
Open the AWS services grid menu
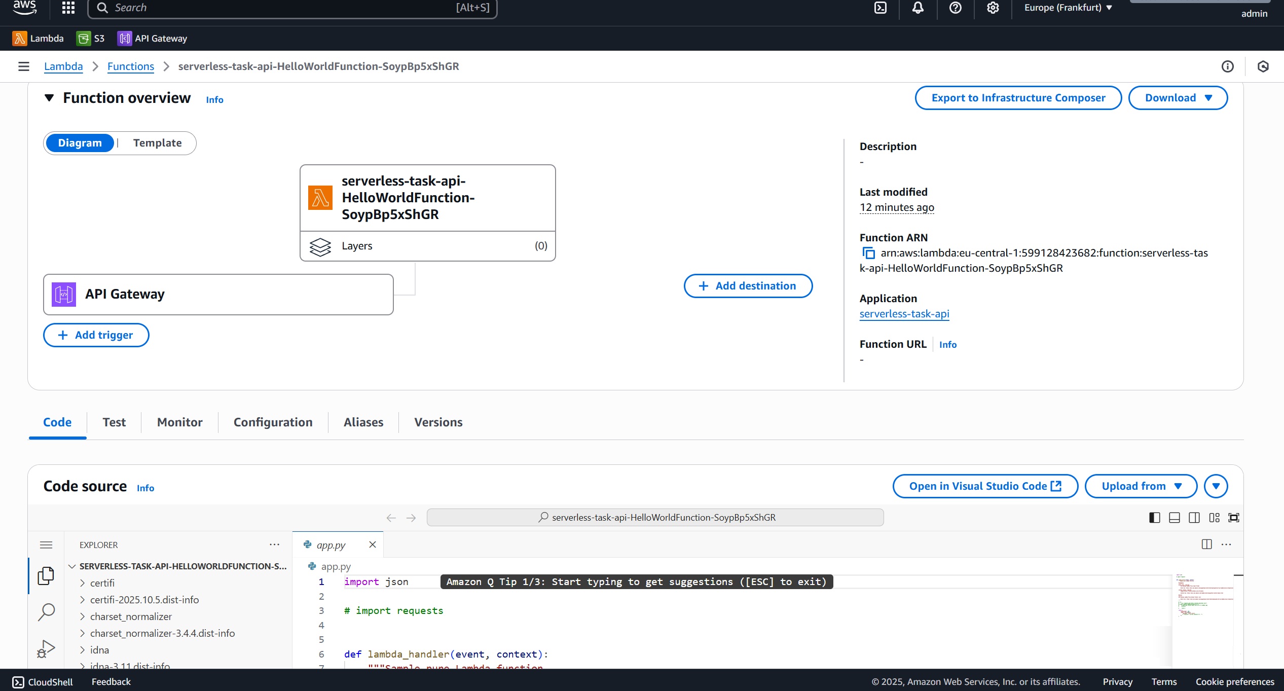click(68, 8)
